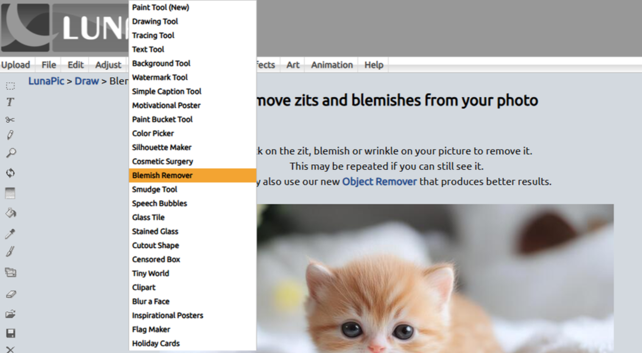Click the highlighted Blemish Remover entry

[x=193, y=175]
